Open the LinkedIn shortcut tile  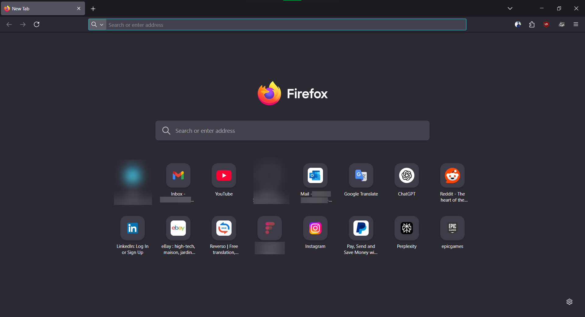click(133, 228)
